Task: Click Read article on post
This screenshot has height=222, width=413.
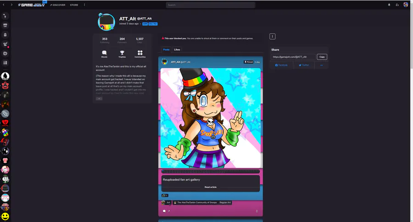Action: click(x=211, y=187)
